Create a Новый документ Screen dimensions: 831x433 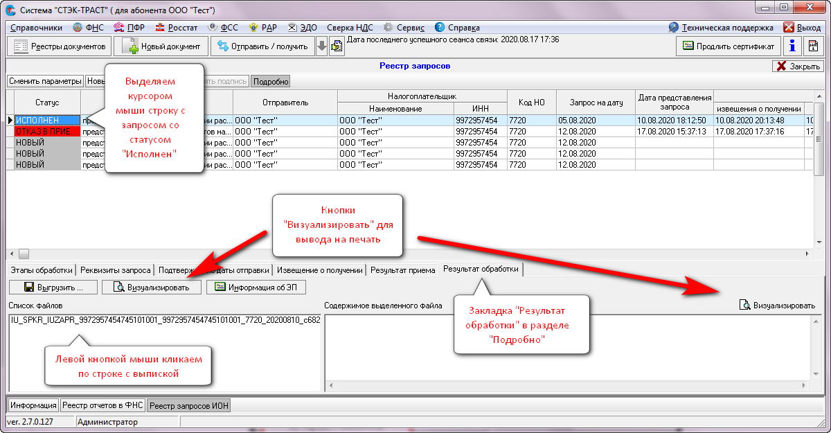[x=161, y=46]
